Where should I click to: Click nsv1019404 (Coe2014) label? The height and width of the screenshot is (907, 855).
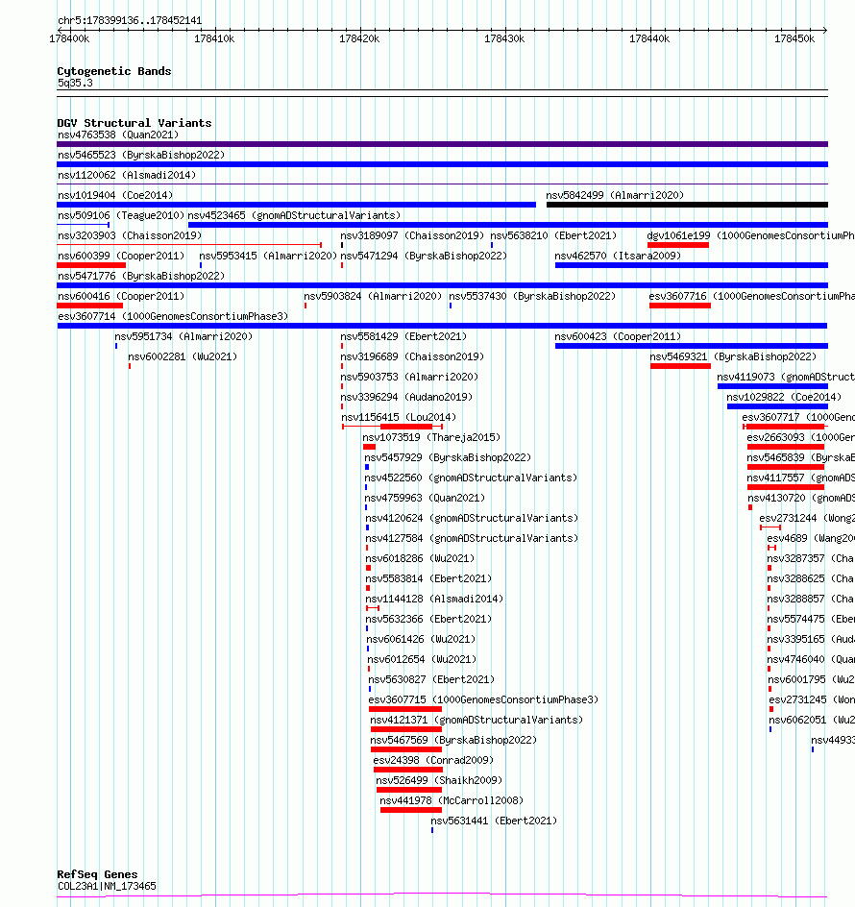coord(115,195)
